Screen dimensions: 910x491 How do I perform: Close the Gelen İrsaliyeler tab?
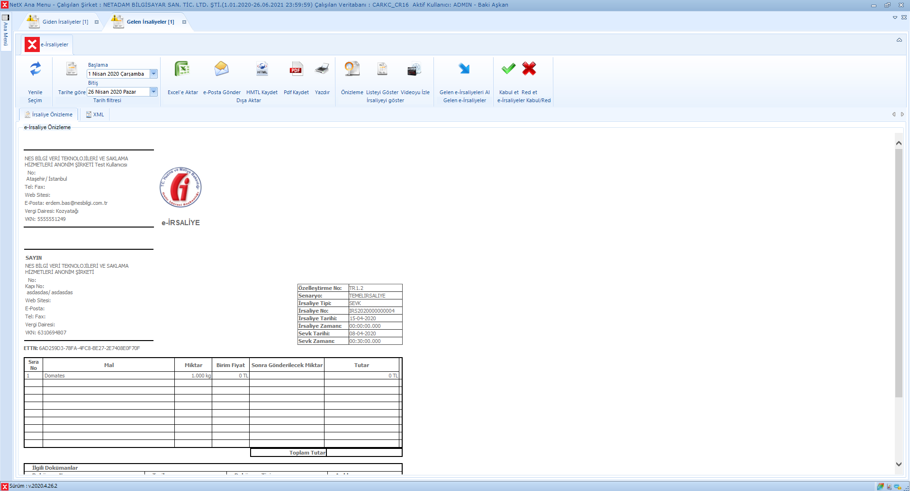pyautogui.click(x=184, y=22)
